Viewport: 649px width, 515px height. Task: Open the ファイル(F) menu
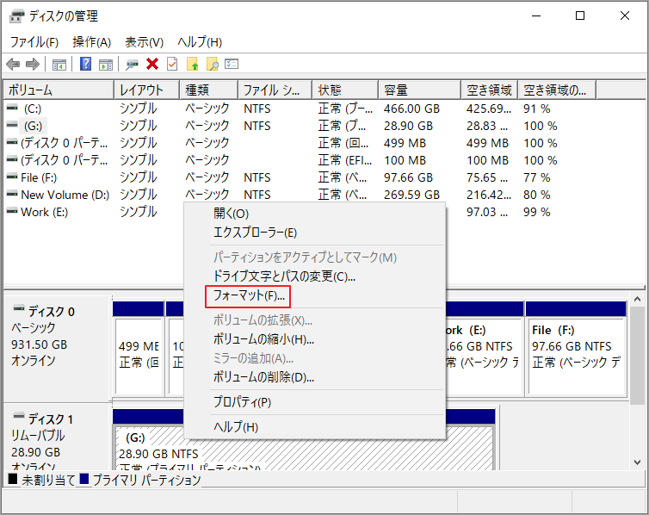[34, 42]
